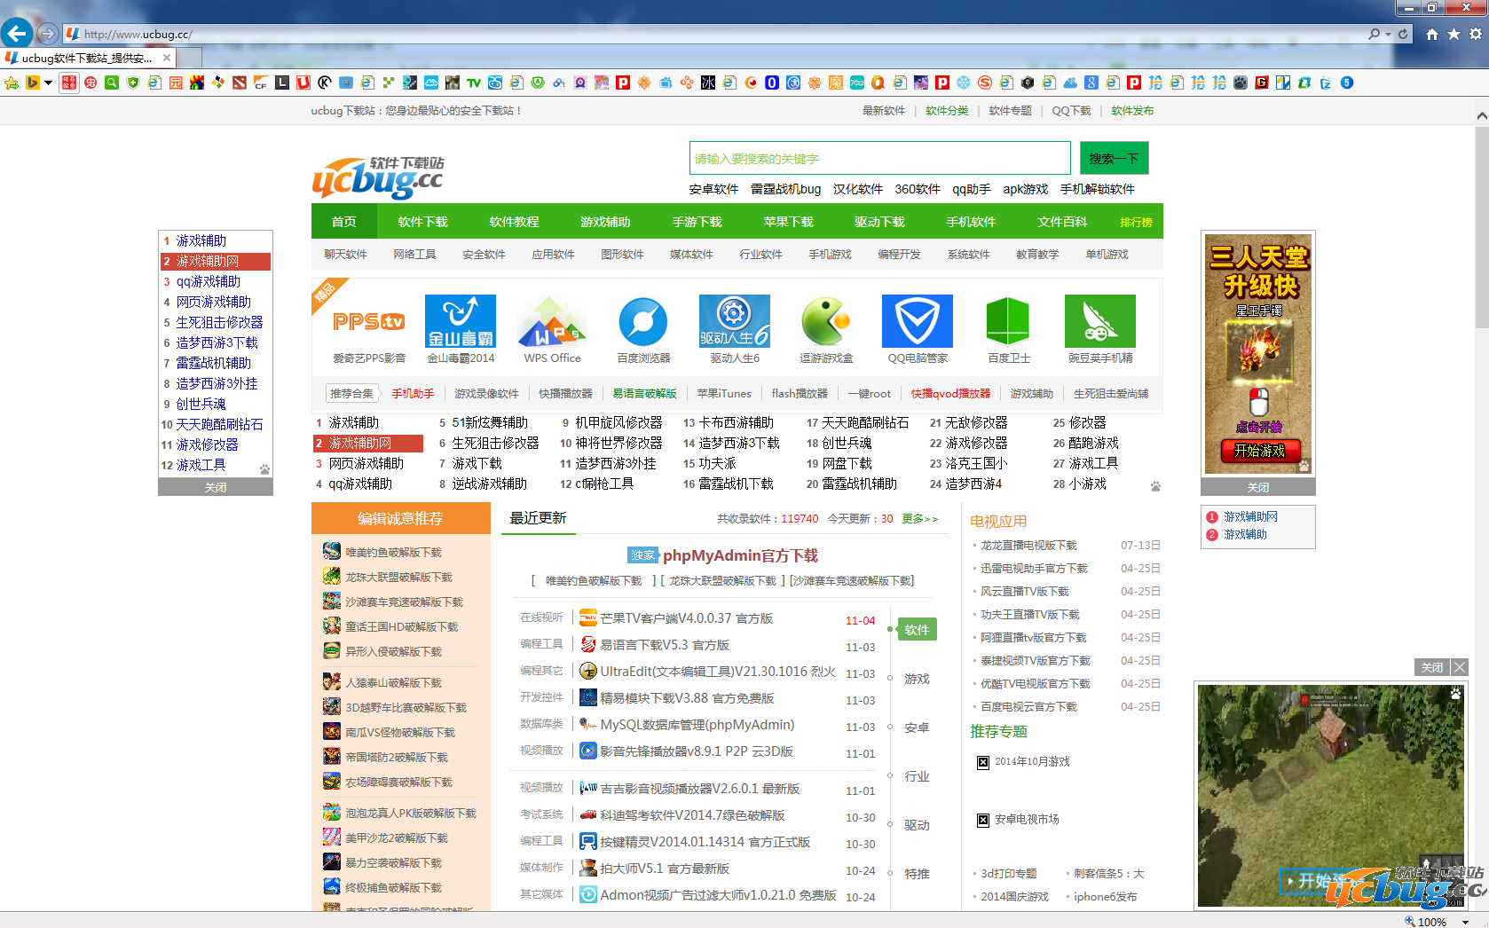Open the dropdown arrow in favorites bar
Screen dimensions: 1489x928
(x=48, y=83)
